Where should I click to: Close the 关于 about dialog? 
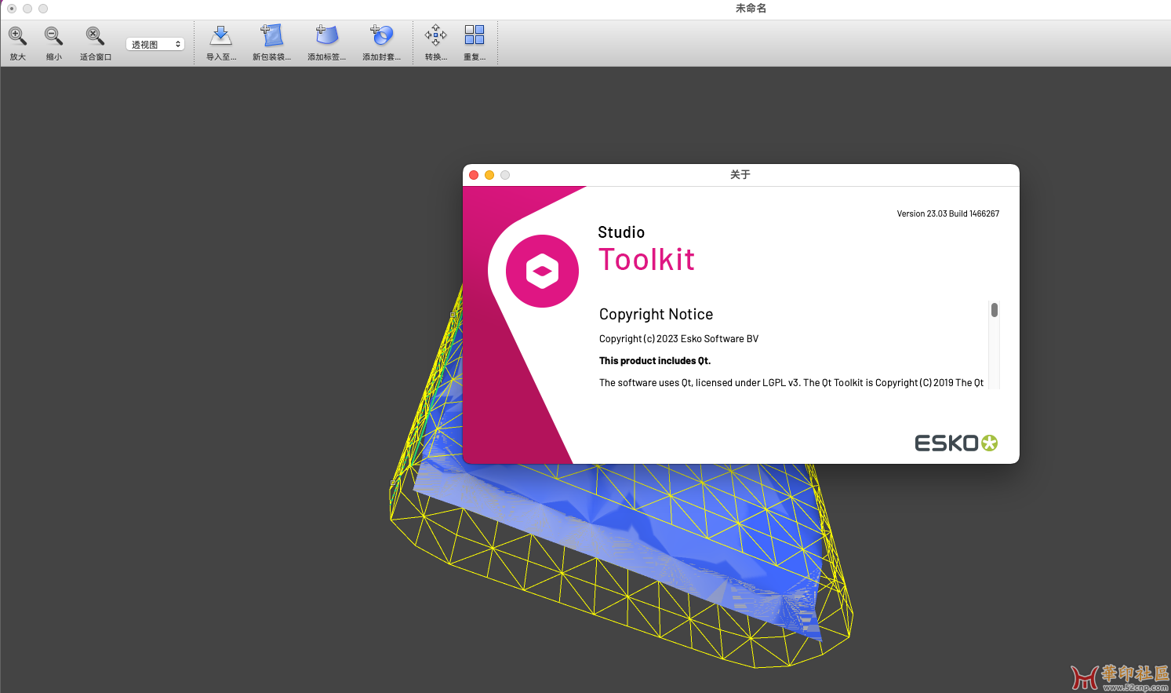click(x=474, y=175)
